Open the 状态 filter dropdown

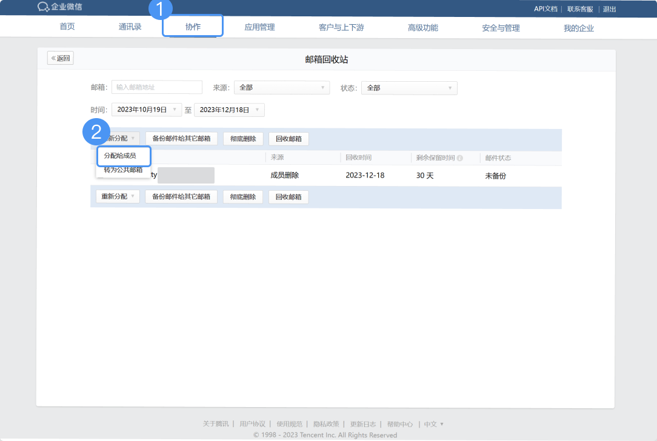pos(409,88)
